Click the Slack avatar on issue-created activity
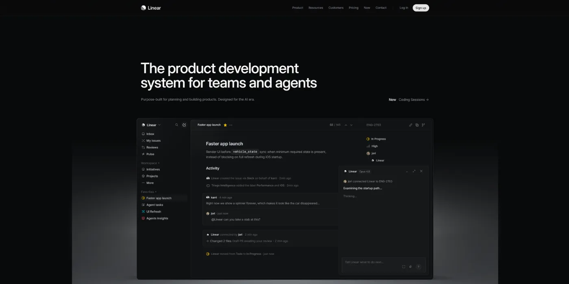 208,178
